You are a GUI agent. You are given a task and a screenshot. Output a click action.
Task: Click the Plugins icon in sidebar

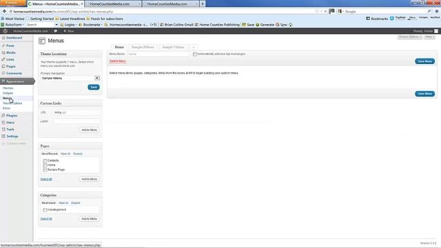3,116
